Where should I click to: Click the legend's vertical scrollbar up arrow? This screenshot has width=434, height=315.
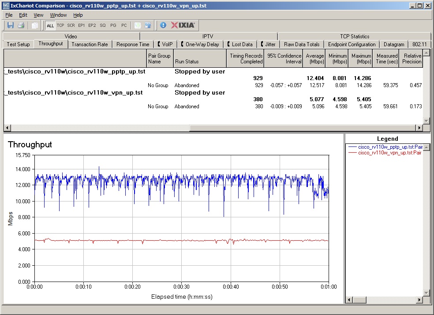coord(426,148)
